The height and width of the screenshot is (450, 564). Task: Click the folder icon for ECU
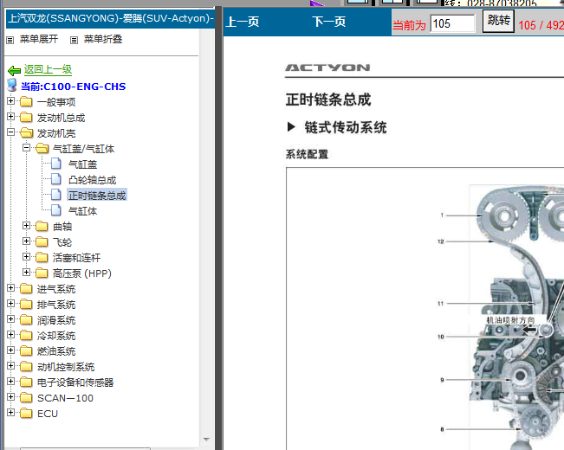(26, 413)
